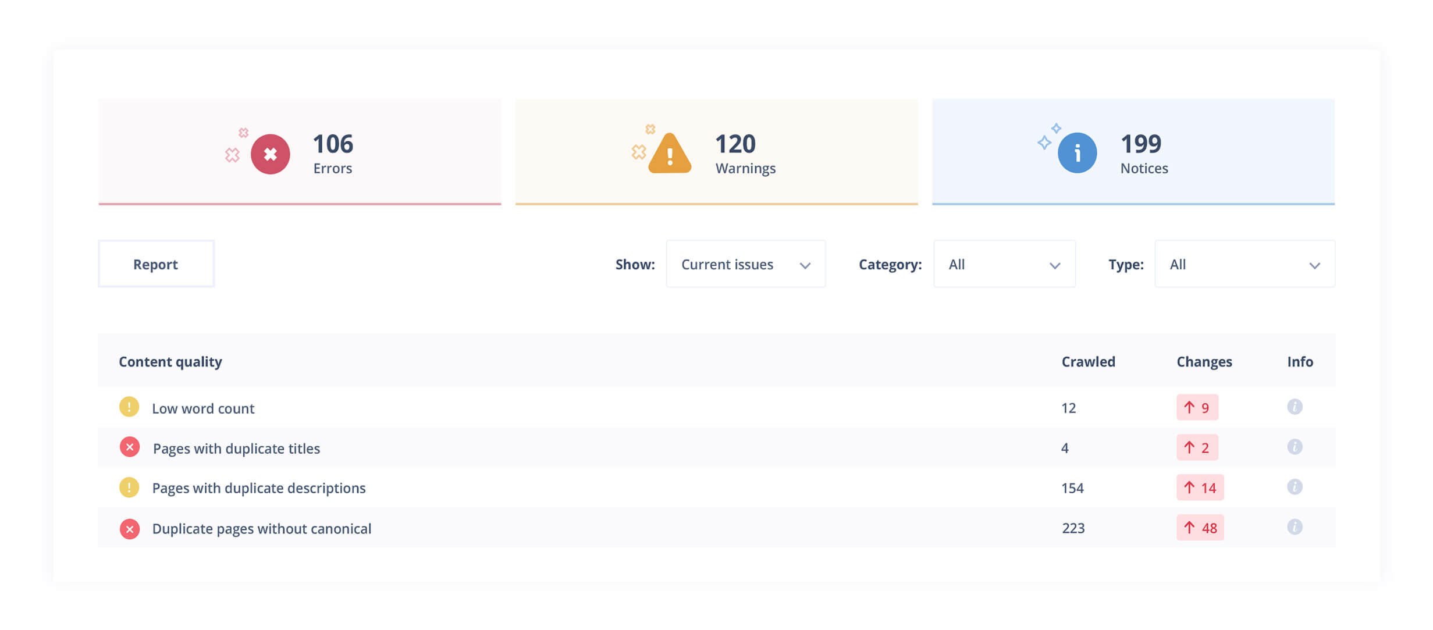Click the blue Notices info icon

[1077, 152]
